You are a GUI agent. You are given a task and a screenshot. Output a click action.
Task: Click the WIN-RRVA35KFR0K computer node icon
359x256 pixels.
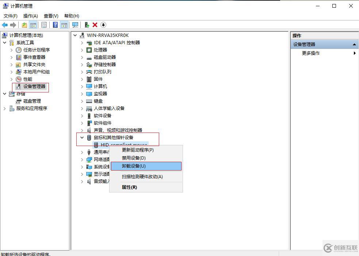tap(82, 35)
